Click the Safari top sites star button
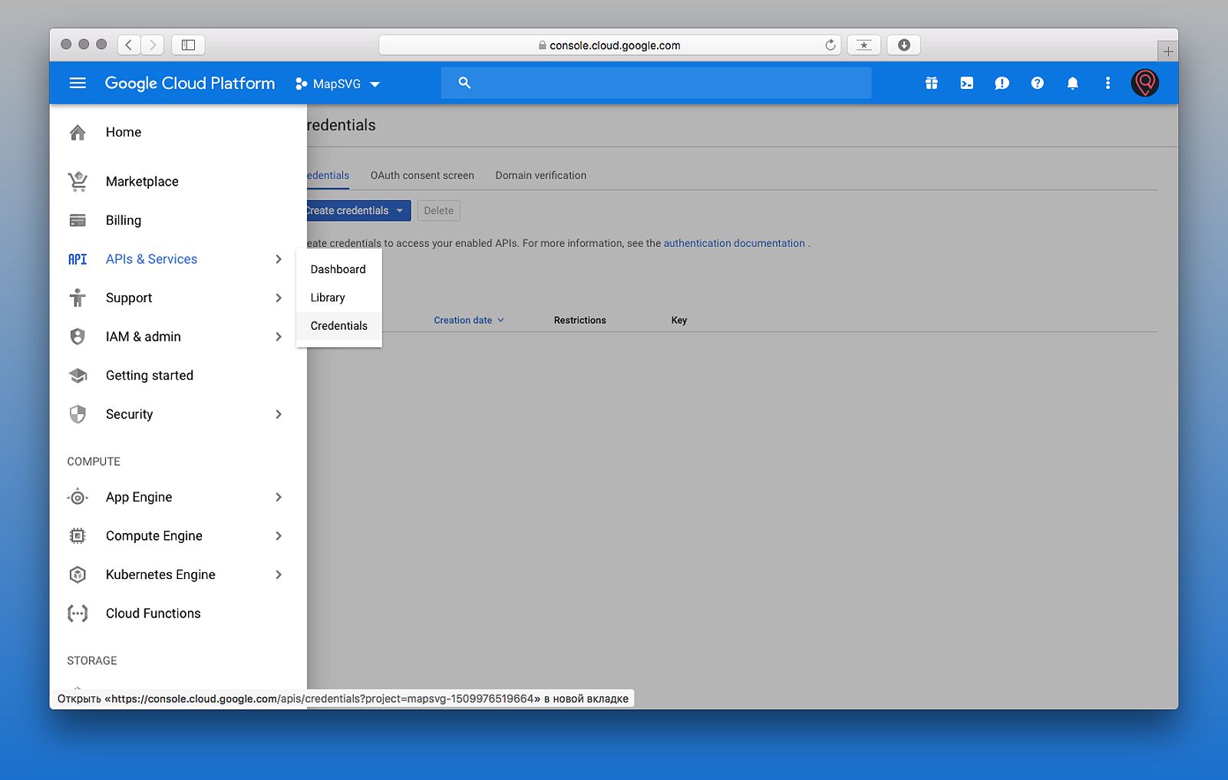Image resolution: width=1228 pixels, height=780 pixels. [863, 45]
